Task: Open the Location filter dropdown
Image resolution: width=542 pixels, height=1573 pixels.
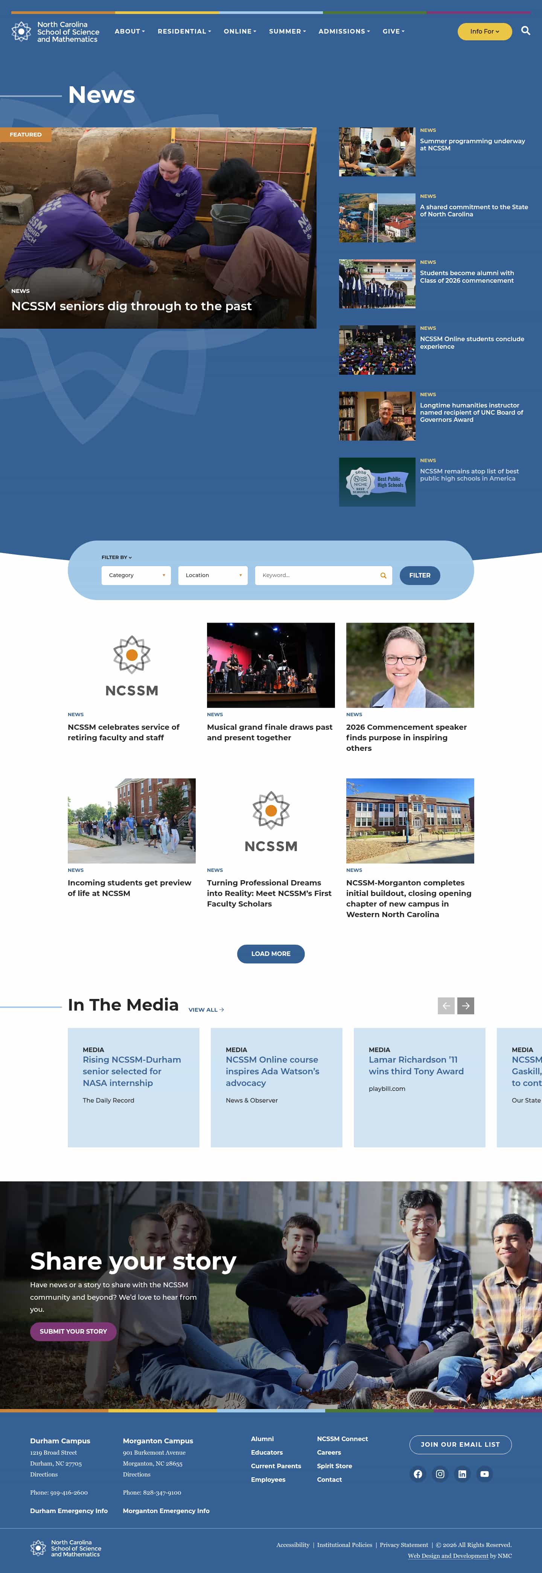Action: click(213, 575)
